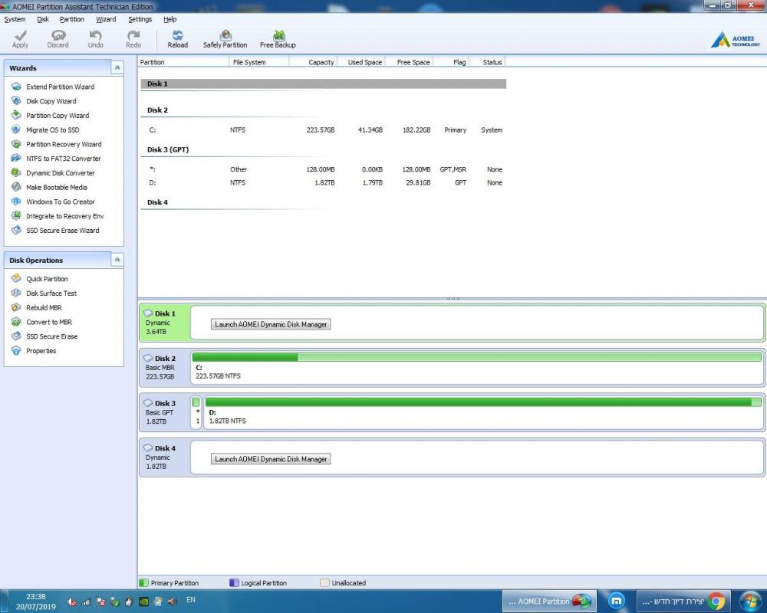Click the Redo arrow icon

coord(133,38)
